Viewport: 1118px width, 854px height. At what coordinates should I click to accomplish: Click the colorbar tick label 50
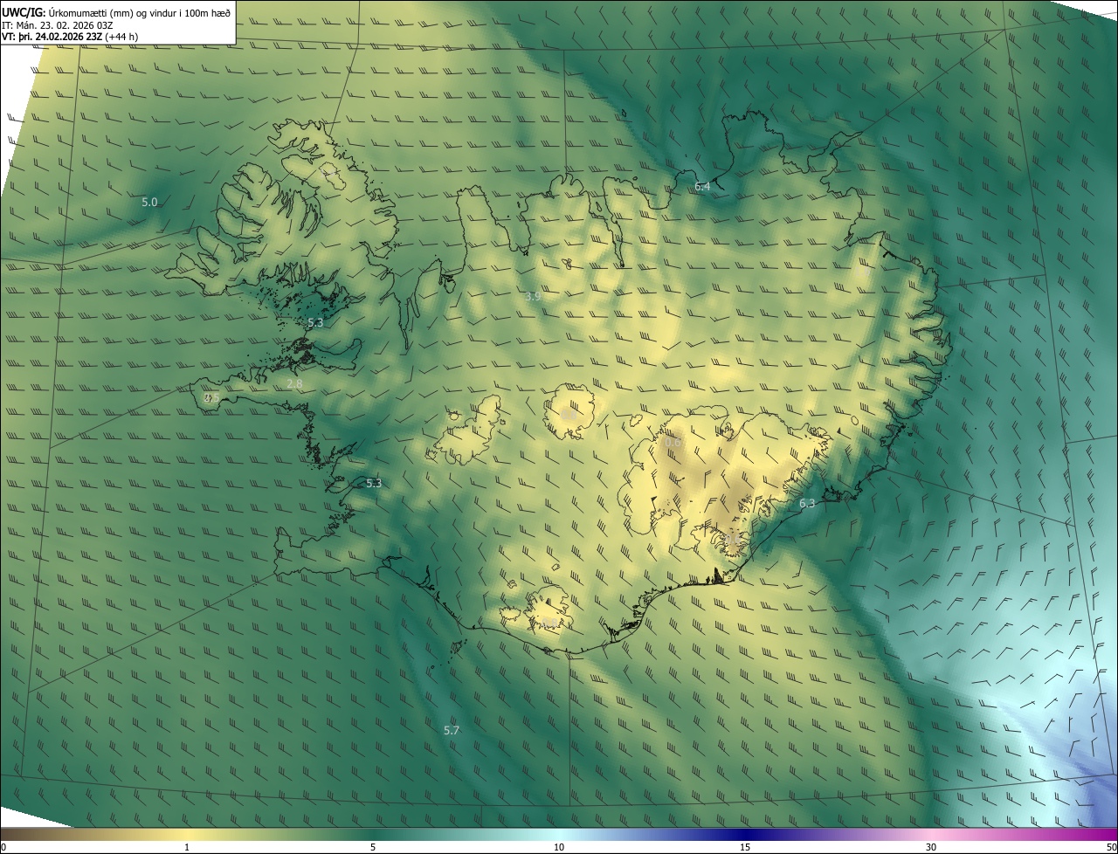click(1112, 848)
